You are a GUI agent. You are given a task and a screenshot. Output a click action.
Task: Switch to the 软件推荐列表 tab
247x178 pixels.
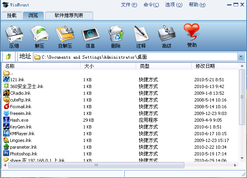69,16
